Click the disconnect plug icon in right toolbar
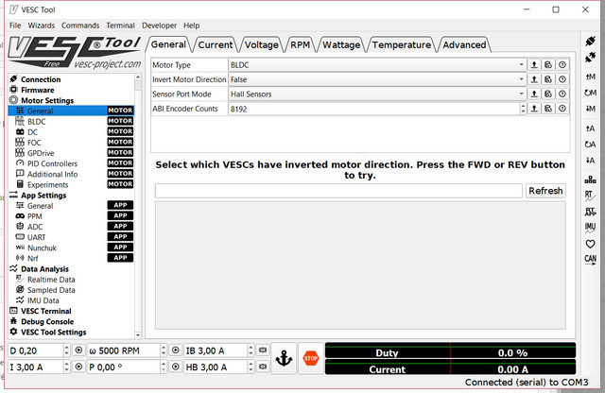This screenshot has width=605, height=393. coord(590,58)
